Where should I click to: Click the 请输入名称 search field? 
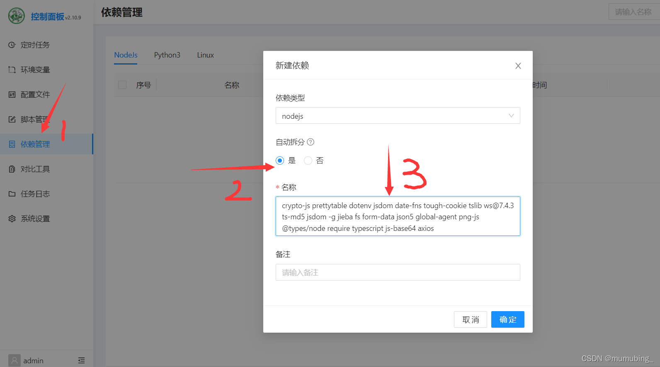tap(634, 12)
